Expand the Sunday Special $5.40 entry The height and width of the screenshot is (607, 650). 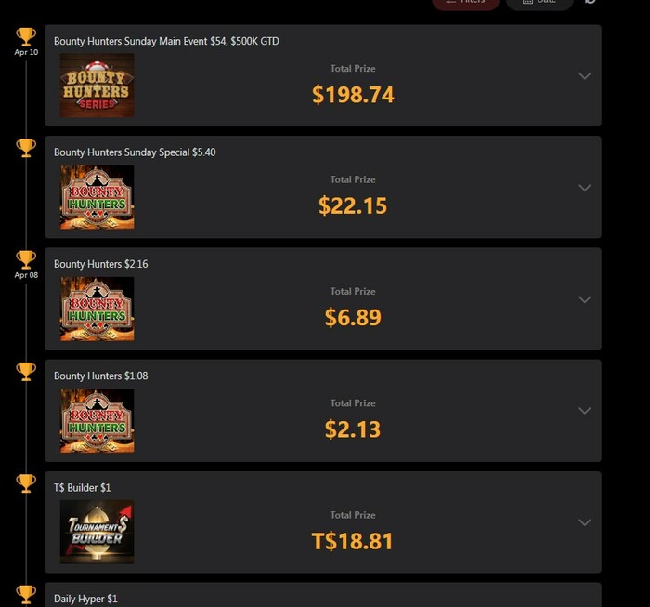[584, 188]
